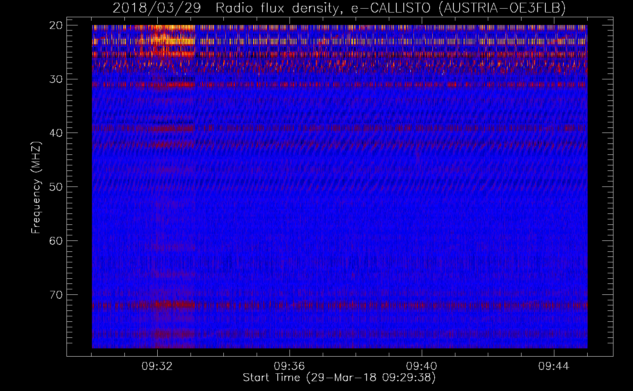Click the 09:40 time tick label

point(422,366)
